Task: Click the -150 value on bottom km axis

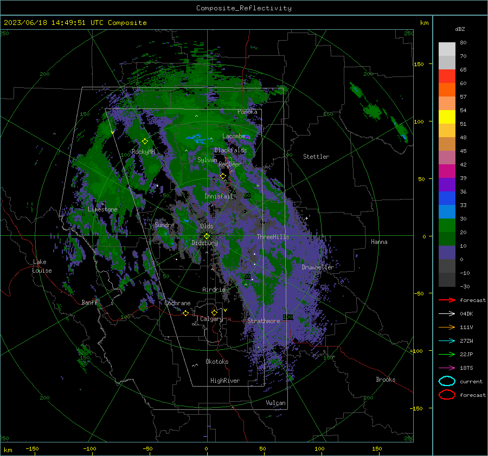Action: pos(32,448)
